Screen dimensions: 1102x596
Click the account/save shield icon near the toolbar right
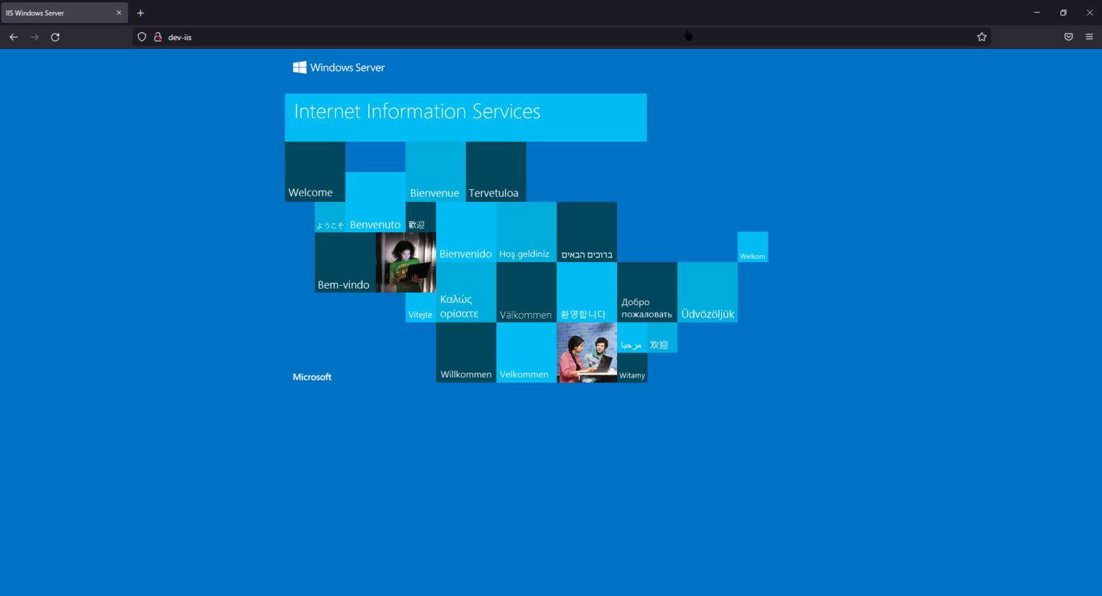pos(1068,37)
